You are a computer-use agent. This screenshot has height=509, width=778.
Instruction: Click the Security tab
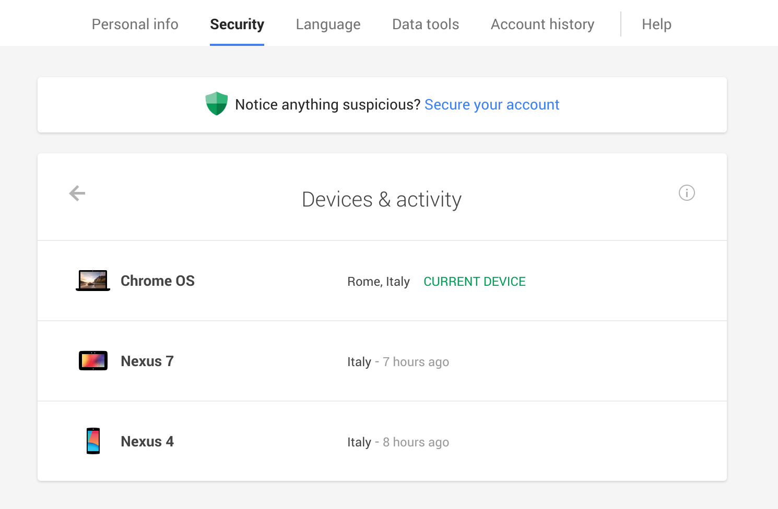click(x=237, y=24)
